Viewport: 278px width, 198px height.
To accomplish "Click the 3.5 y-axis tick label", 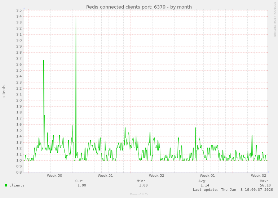I will tap(19, 10).
